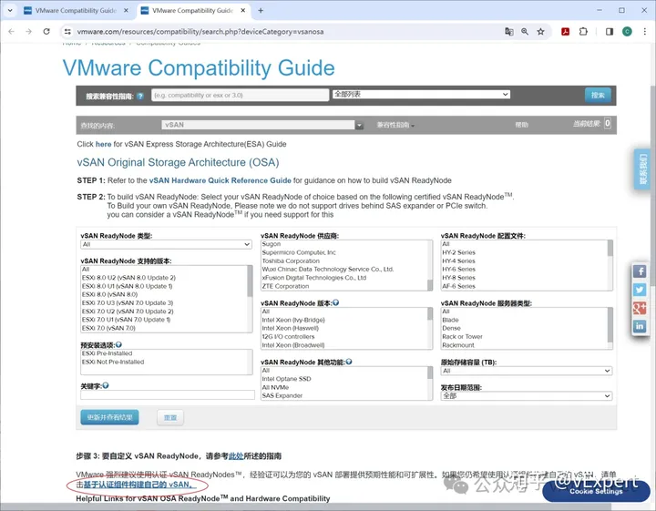This screenshot has width=656, height=511.
Task: Expand the vSAN ReadyNode 类型 dropdown
Action: [x=166, y=244]
